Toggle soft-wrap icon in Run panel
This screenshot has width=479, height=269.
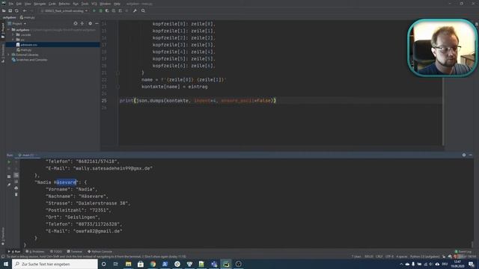tap(16, 175)
